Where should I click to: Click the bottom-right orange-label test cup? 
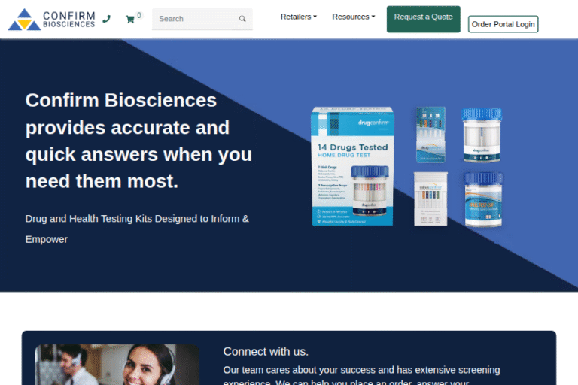[482, 199]
